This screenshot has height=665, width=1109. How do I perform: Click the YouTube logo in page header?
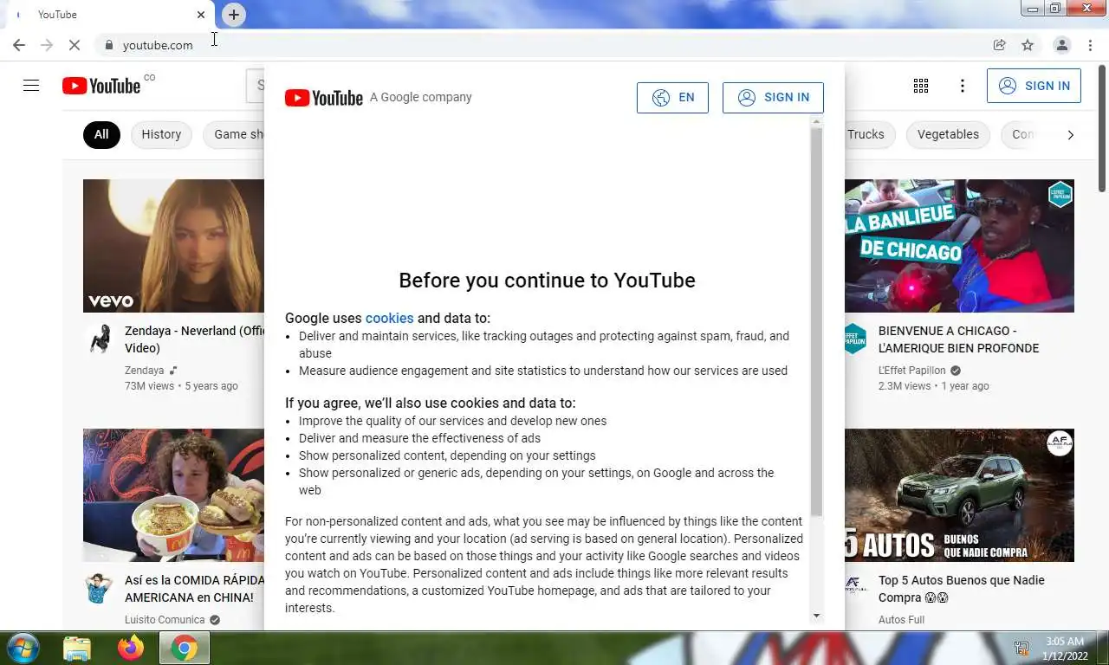point(101,86)
